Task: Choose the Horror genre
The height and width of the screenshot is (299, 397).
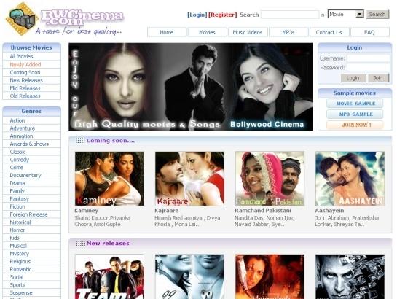Action: 17,230
